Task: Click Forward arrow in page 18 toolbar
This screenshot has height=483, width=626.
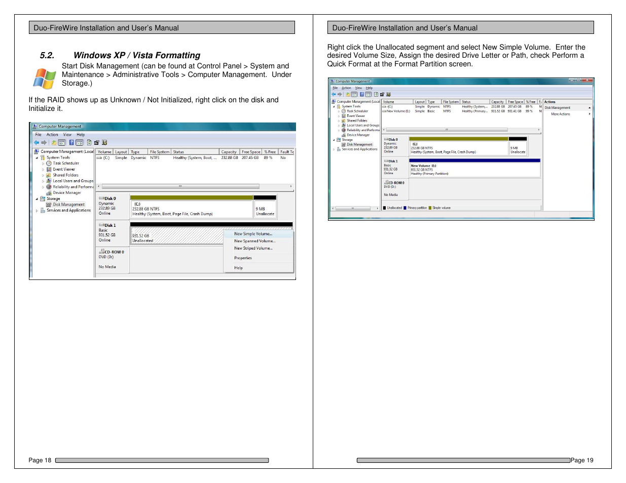Action: [x=44, y=143]
